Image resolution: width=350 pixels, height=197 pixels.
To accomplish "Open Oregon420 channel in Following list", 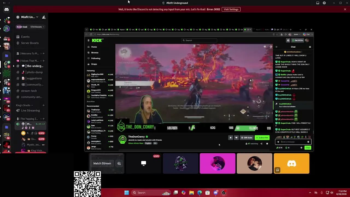I will (x=100, y=91).
